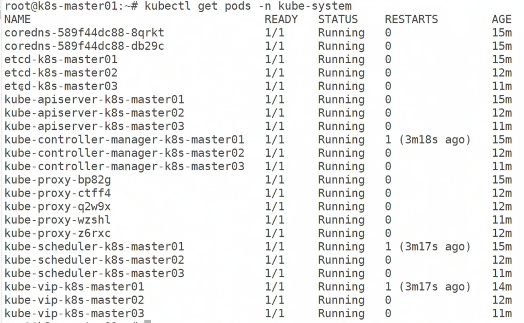Click kube-proxy-q2w9x pod name
Image resolution: width=524 pixels, height=323 pixels.
pos(57,207)
